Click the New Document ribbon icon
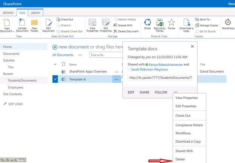The height and width of the screenshot is (163, 235). click(x=7, y=22)
